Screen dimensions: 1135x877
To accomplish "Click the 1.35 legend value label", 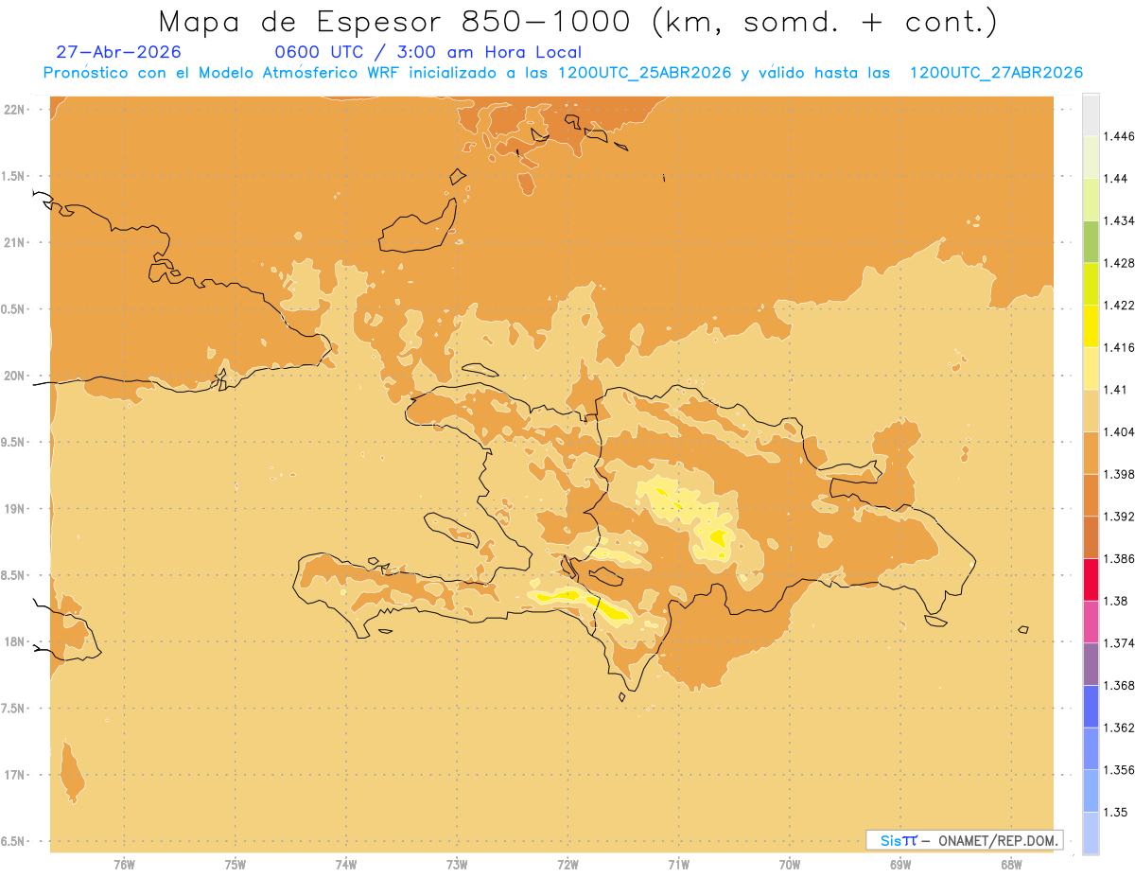I will coord(1115,812).
